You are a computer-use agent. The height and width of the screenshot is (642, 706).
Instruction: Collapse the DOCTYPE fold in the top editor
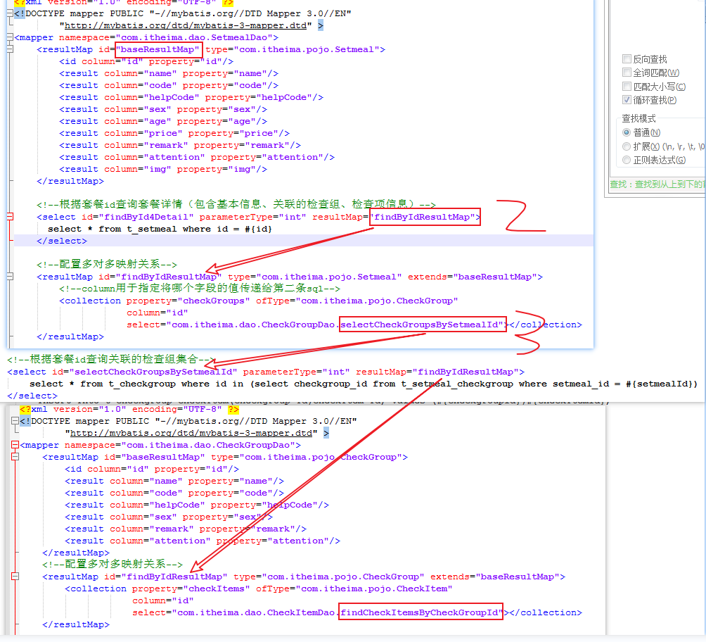click(10, 13)
